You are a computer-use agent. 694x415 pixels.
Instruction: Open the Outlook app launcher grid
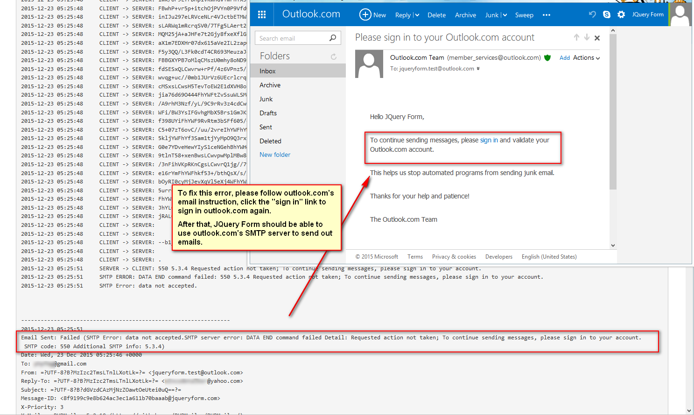tap(262, 14)
